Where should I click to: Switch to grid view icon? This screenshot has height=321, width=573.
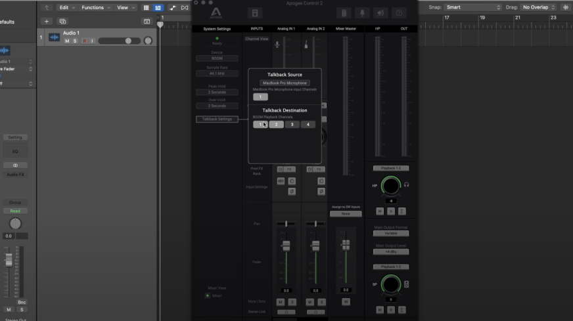146,8
